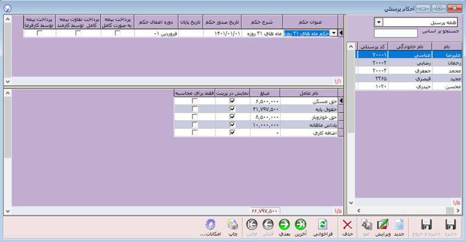The image size is (466, 242).
Task: Click the Edit (ویرایش) icon
Action: (x=383, y=226)
